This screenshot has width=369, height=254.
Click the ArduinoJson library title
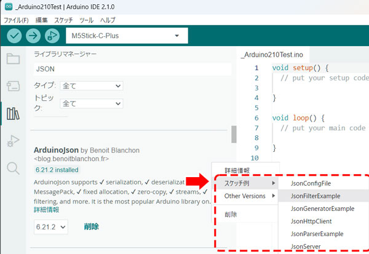(x=56, y=150)
